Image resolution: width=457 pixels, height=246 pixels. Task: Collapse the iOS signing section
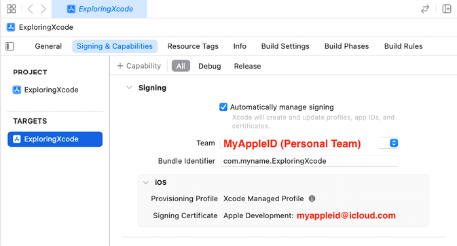(146, 182)
